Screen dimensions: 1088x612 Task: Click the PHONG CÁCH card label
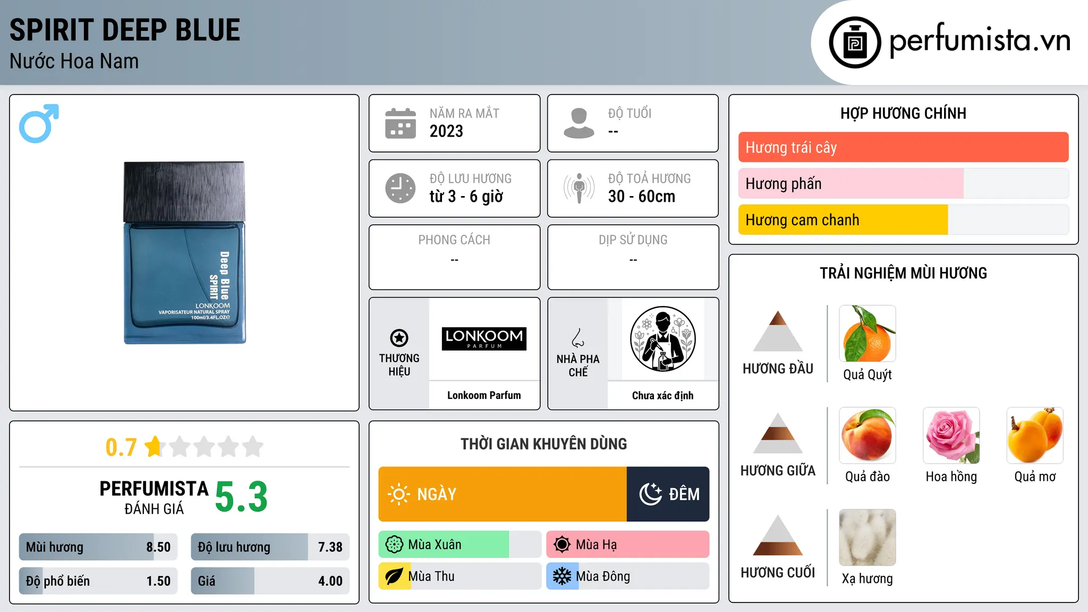coord(454,240)
